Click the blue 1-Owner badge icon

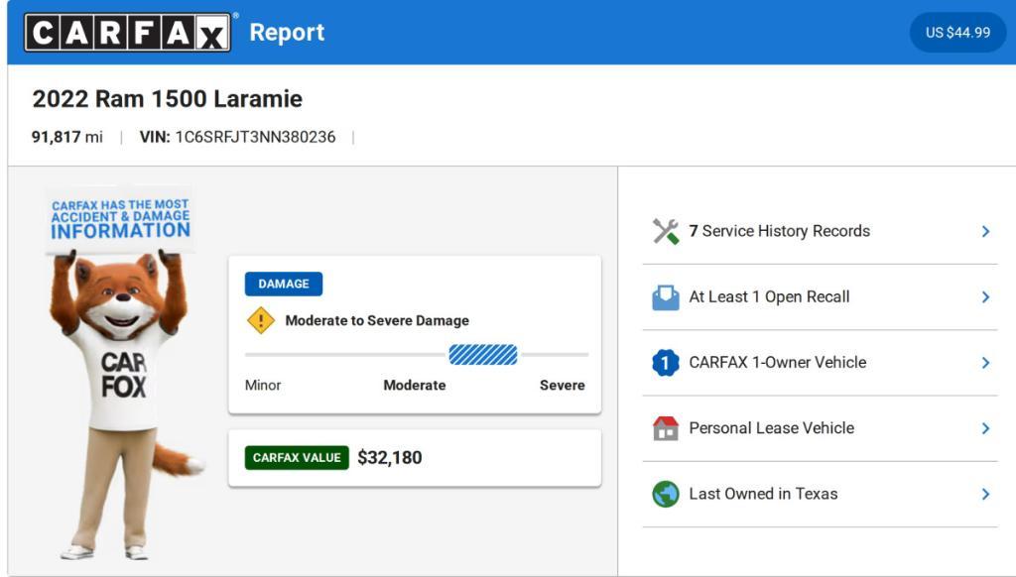click(x=666, y=363)
